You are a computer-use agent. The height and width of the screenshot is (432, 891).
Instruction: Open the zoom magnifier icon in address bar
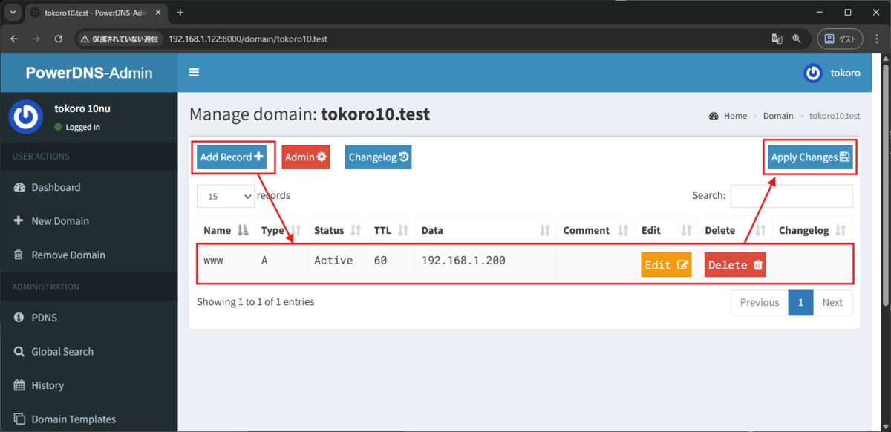[x=797, y=39]
